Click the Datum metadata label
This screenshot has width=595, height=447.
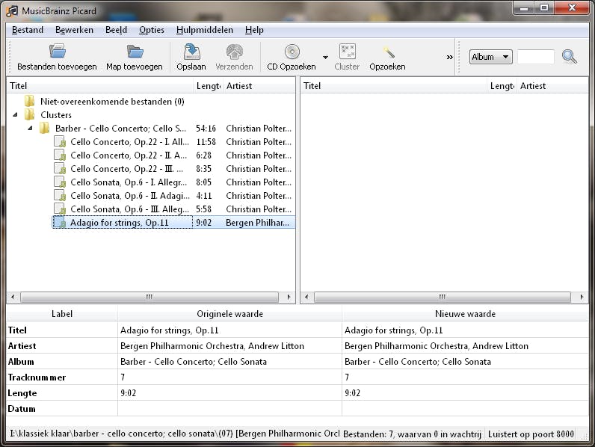click(x=22, y=409)
